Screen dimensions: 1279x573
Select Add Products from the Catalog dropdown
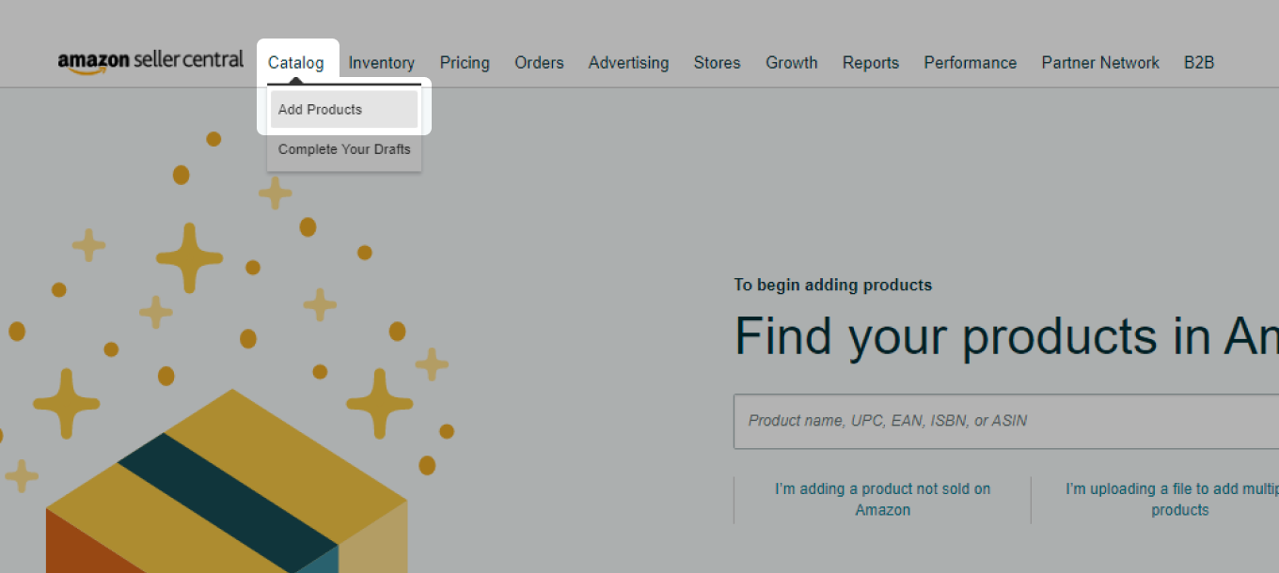coord(320,110)
